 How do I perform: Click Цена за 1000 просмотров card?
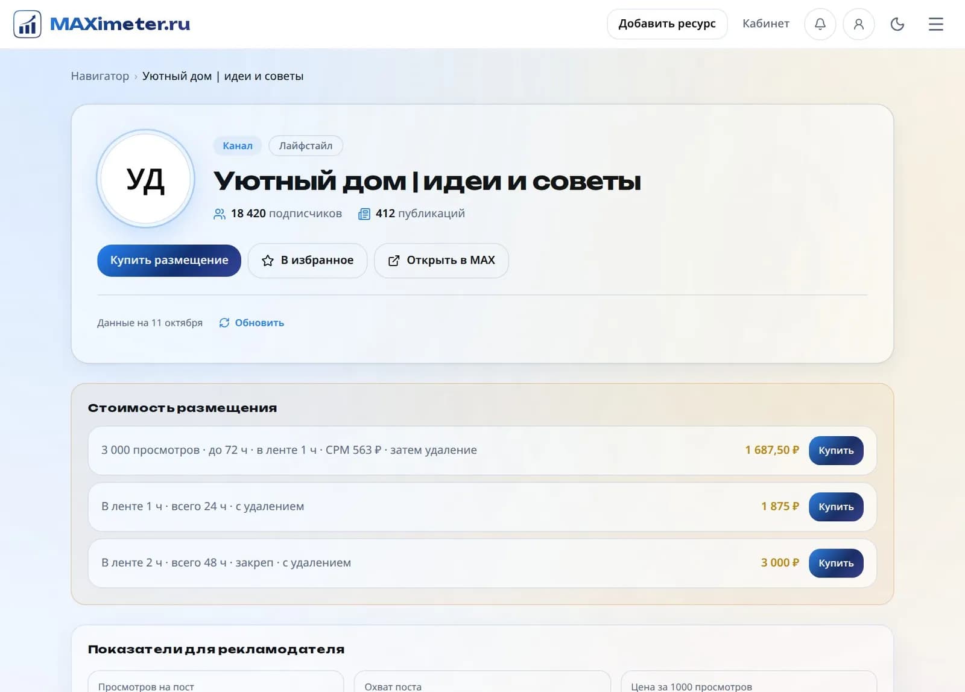[748, 682]
